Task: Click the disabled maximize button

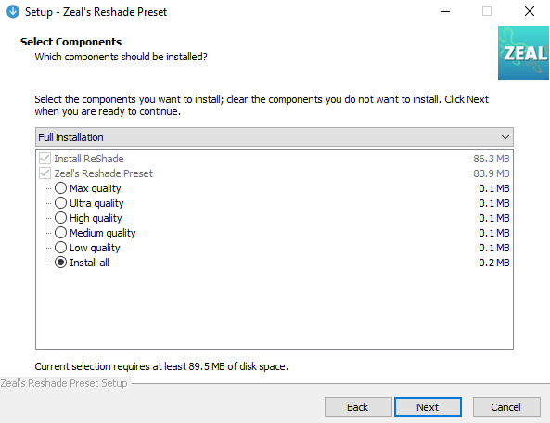Action: (x=487, y=11)
